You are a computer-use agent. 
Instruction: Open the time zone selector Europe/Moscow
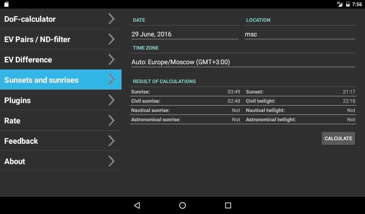tap(243, 62)
